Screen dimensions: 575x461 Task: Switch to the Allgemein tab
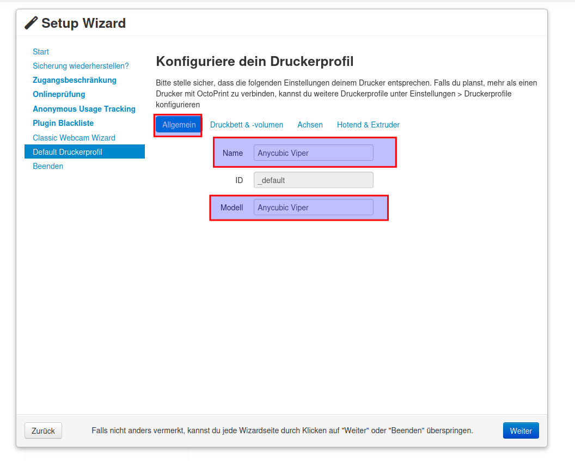(179, 125)
